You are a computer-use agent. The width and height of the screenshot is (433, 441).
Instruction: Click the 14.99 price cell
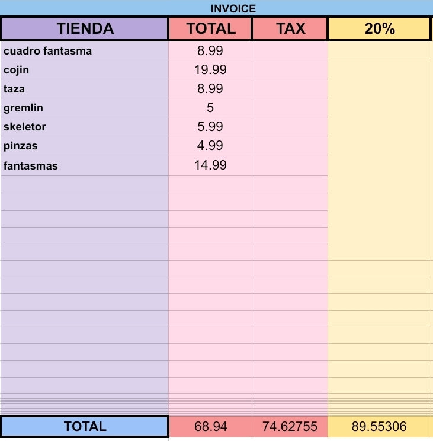pyautogui.click(x=210, y=165)
